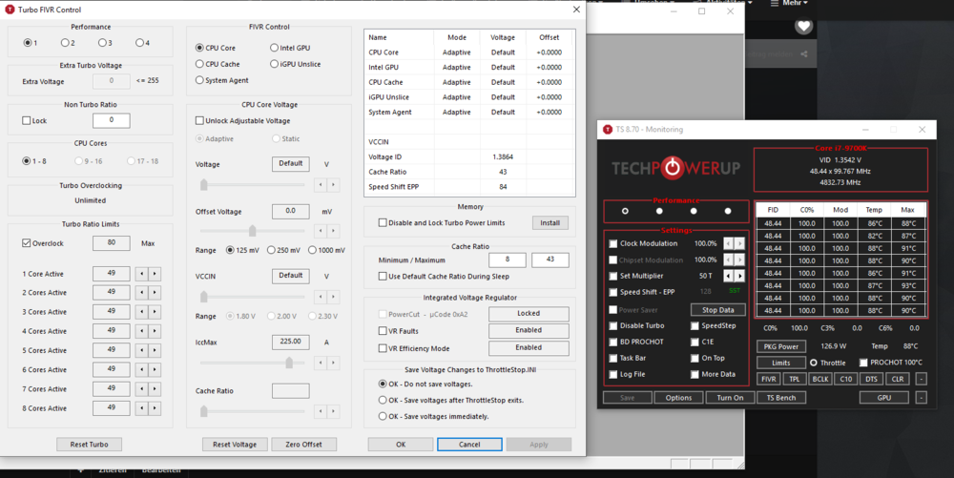Select save voltages immediately option

coord(383,416)
